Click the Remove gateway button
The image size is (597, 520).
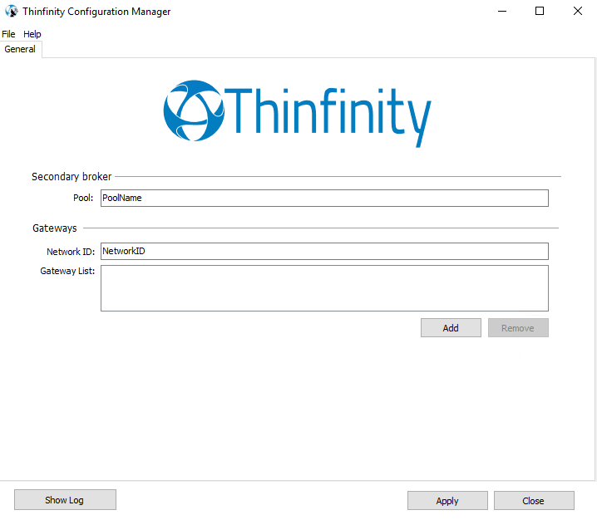click(x=518, y=328)
